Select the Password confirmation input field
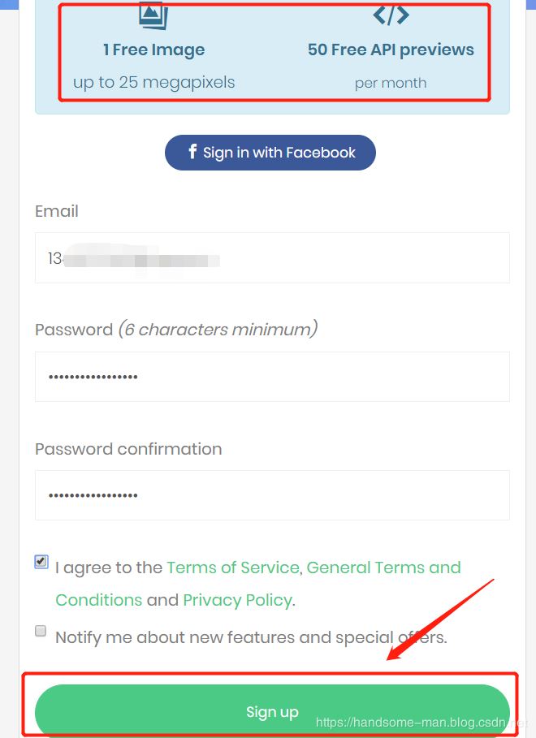The width and height of the screenshot is (536, 738). pyautogui.click(x=272, y=495)
